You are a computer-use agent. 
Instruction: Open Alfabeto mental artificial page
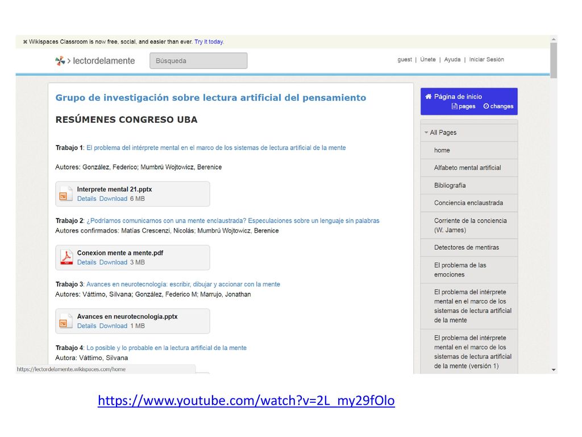pos(469,168)
